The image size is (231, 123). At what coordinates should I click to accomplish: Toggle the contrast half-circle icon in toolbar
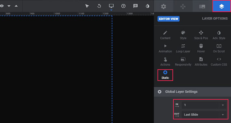pos(147,6)
